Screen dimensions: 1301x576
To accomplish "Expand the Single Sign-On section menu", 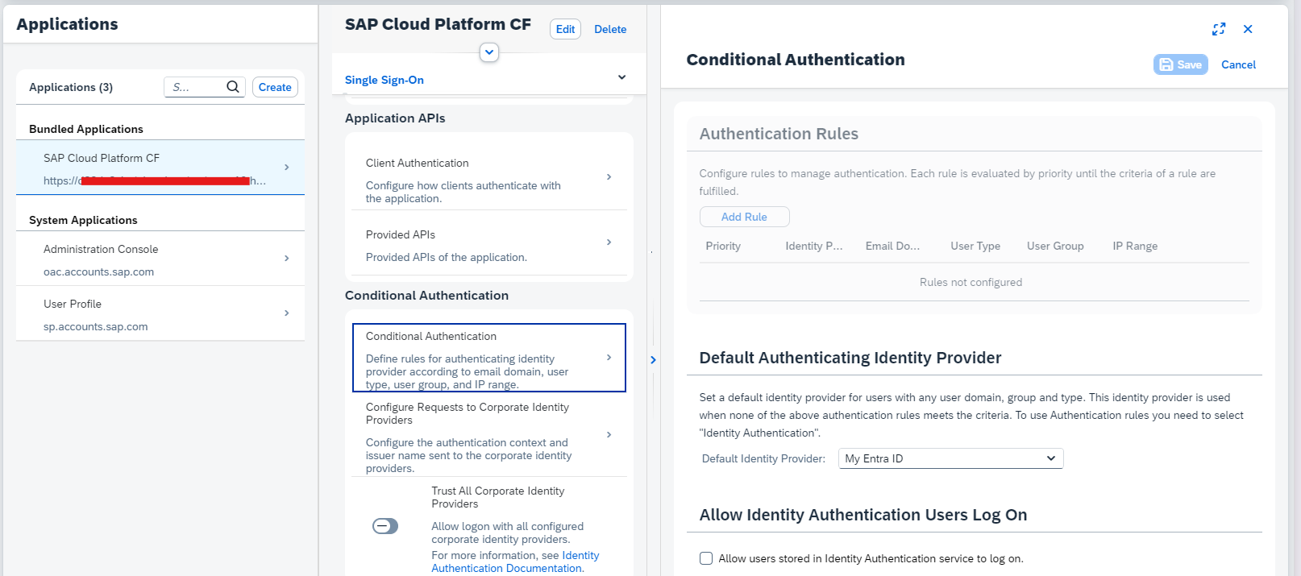I will [621, 78].
